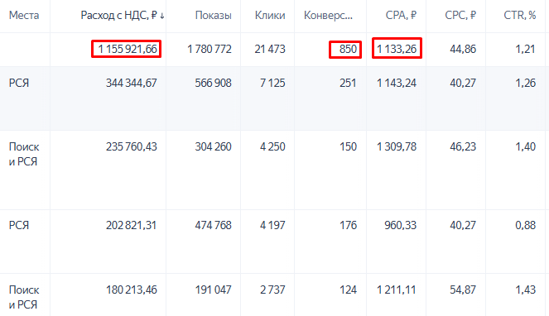
Task: Select the CPA, ₽ column header
Action: 401,16
